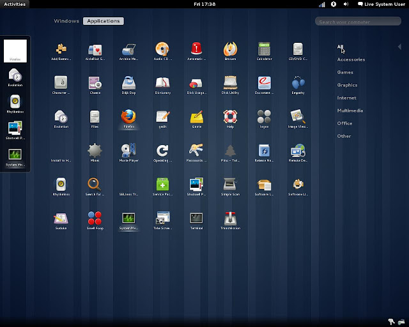Image resolution: width=409 pixels, height=327 pixels.
Task: Open Empathy messaging app
Action: [298, 82]
